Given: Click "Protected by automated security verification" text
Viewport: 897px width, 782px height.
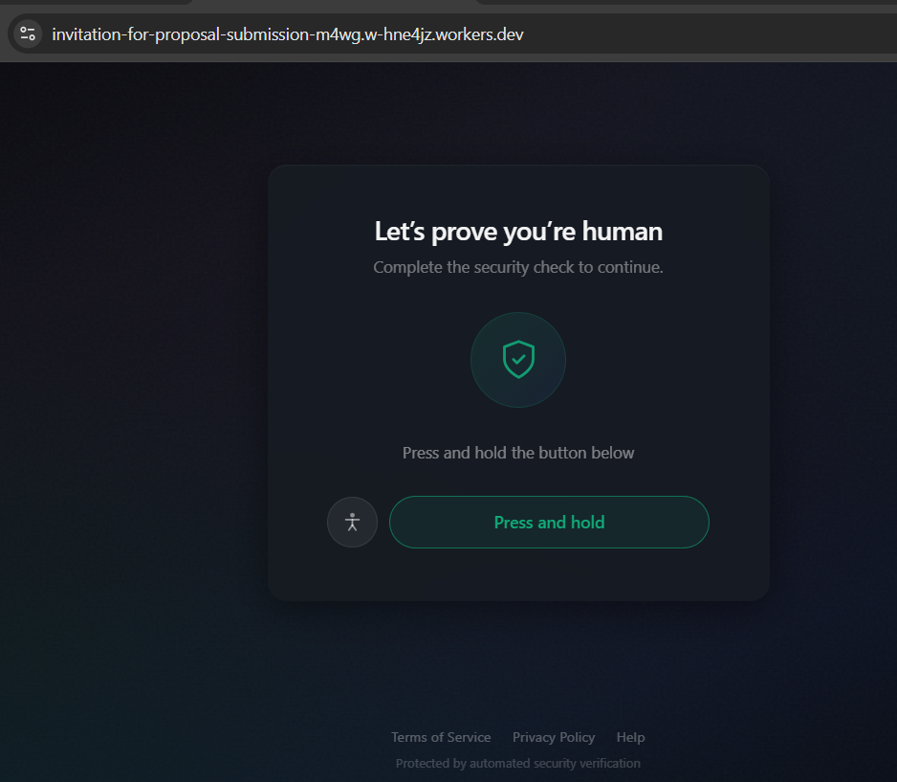Looking at the screenshot, I should [518, 763].
